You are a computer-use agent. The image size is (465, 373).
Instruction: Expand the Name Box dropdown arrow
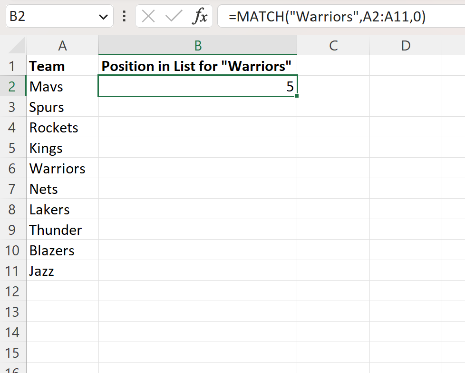pos(102,17)
